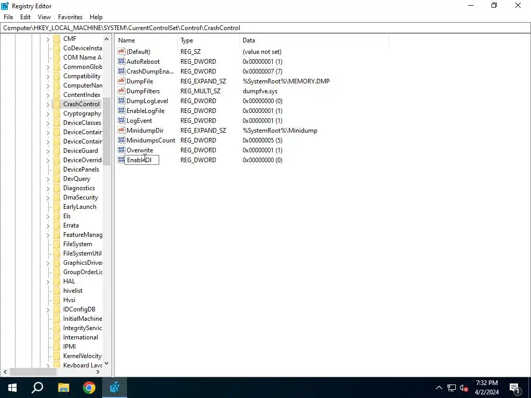Open the Help menu
This screenshot has width=531, height=398.
[96, 17]
